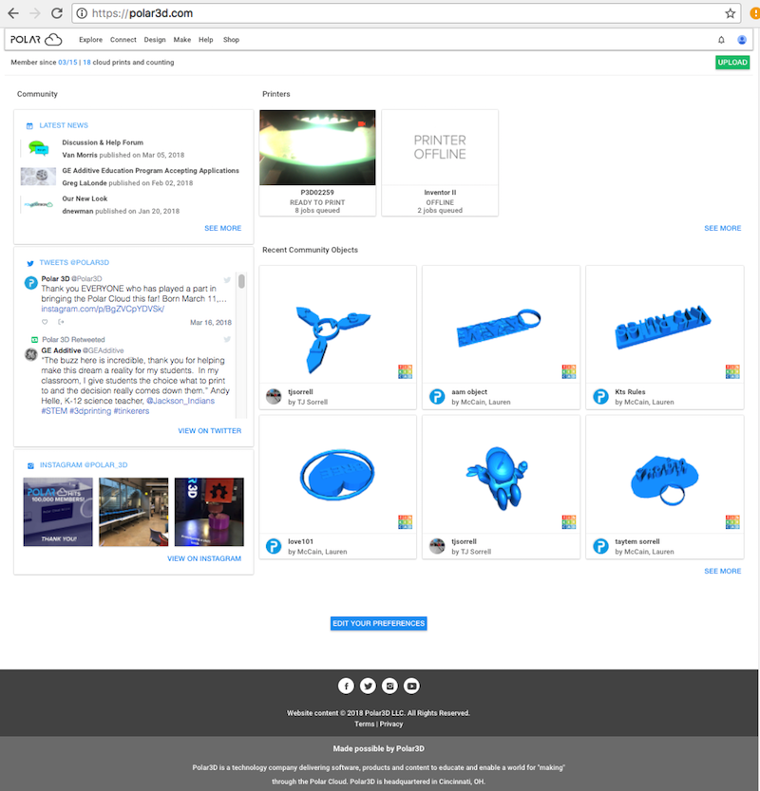Open the Inventor II offline printer card
760x791 pixels.
coord(440,163)
